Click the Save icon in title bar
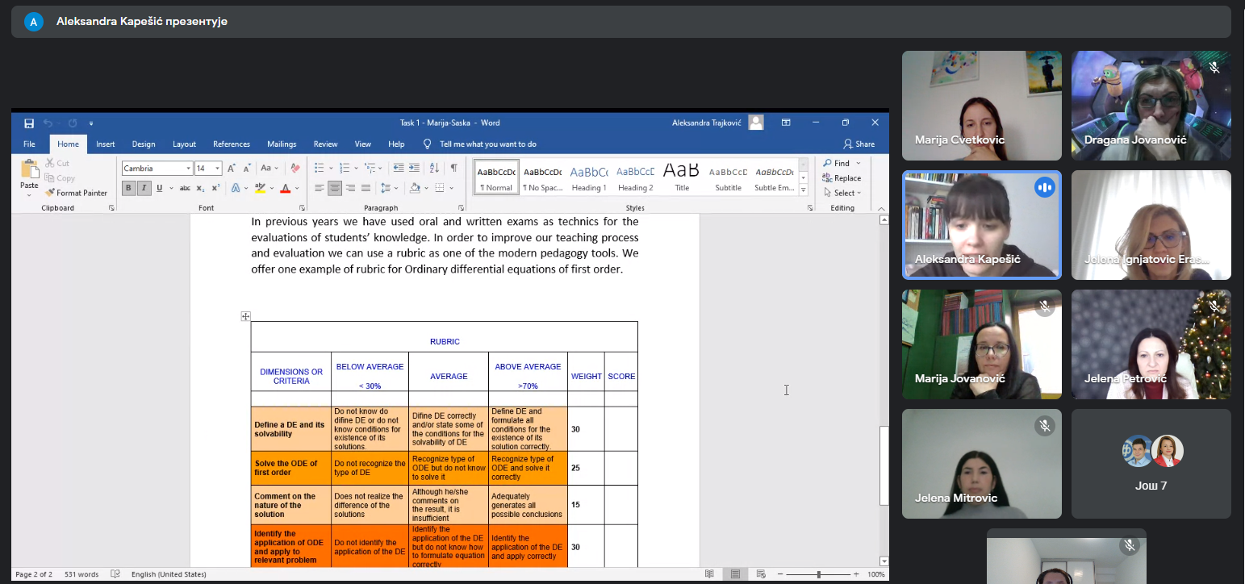The height and width of the screenshot is (584, 1245). tap(29, 123)
